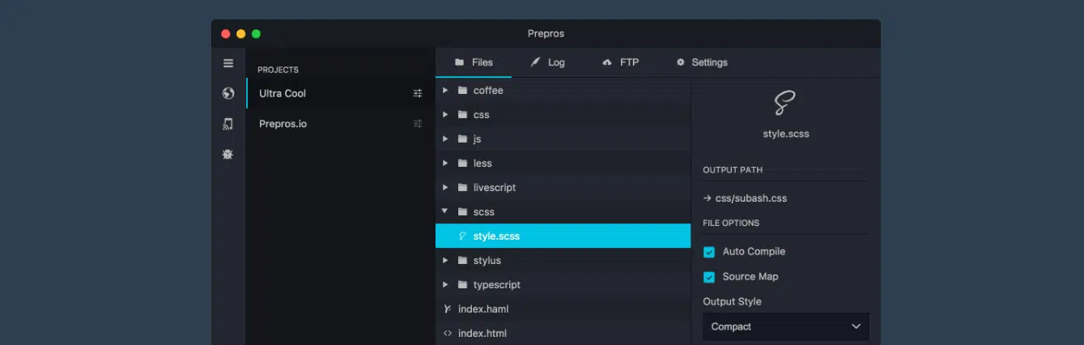Click the Sass logo above style.scss
This screenshot has height=345, width=1084.
tap(785, 104)
